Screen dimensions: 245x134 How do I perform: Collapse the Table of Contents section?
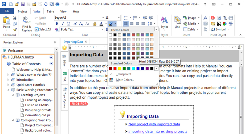(51, 63)
